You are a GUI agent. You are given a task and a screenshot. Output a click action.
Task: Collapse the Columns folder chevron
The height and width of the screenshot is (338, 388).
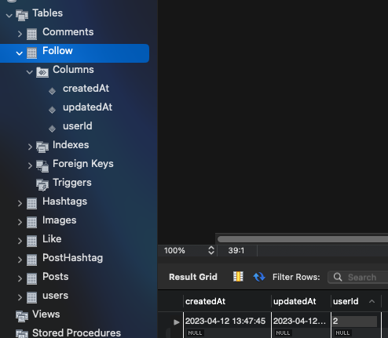29,72
